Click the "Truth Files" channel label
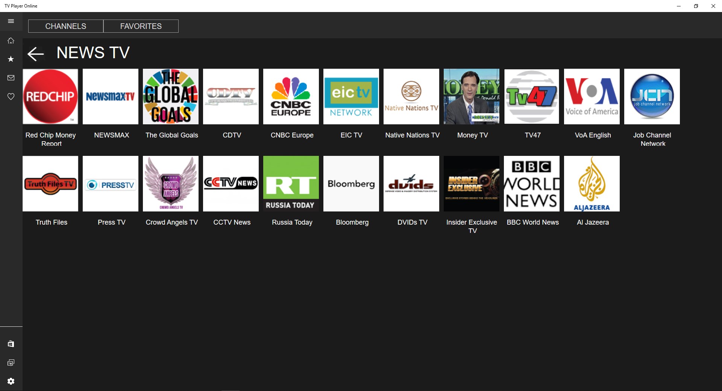This screenshot has height=391, width=722. 52,222
